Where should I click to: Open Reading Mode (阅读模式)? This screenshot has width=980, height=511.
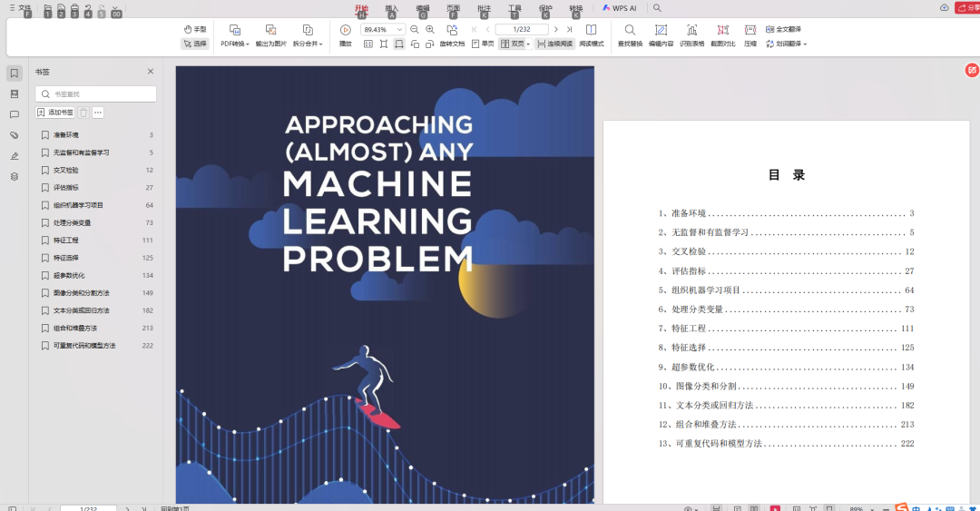[592, 35]
